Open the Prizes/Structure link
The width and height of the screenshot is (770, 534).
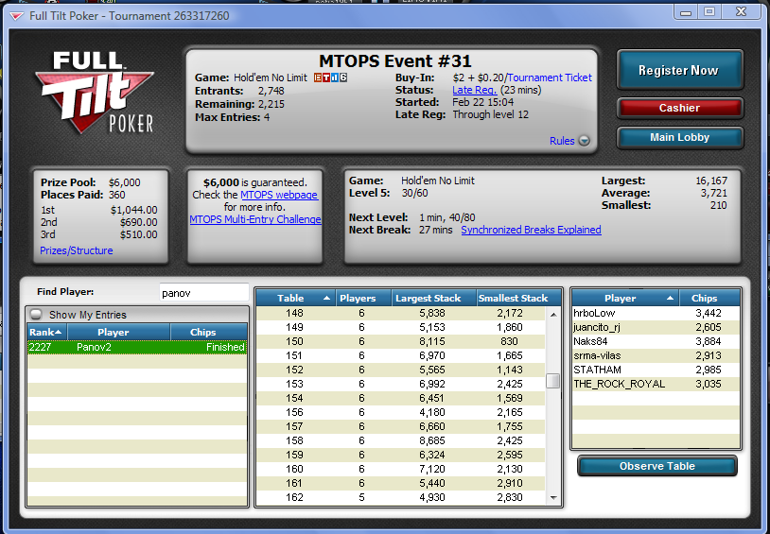(76, 250)
